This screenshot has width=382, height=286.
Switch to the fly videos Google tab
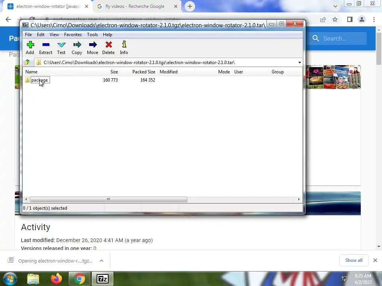[x=137, y=7]
